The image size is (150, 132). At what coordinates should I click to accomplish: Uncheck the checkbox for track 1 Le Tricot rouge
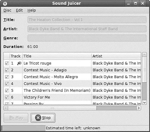[7, 63]
